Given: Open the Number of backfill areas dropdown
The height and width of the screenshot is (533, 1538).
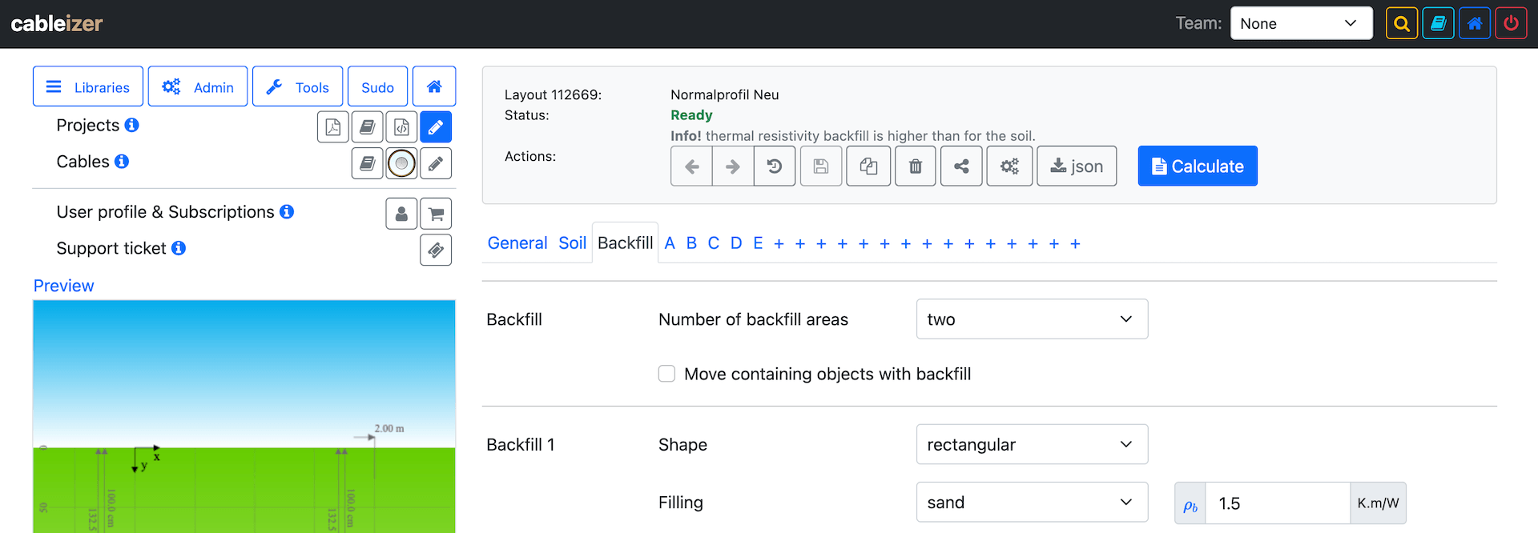Looking at the screenshot, I should click(x=1032, y=319).
